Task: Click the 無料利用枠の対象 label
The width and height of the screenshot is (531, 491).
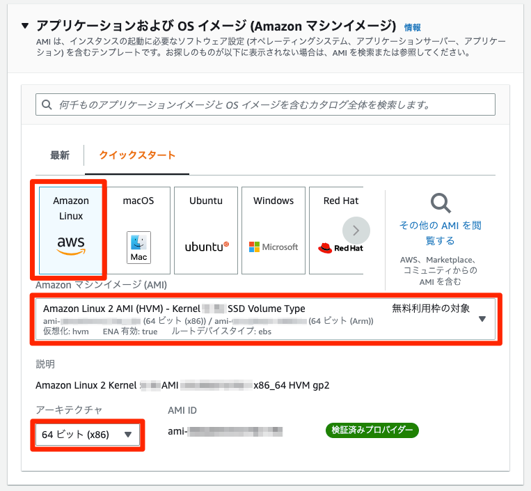Action: pos(431,309)
